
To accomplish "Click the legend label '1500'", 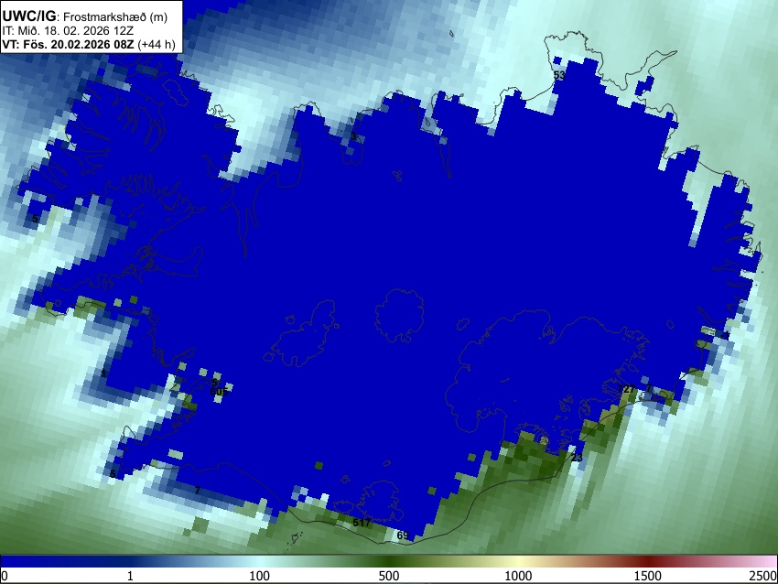I will 647,576.
